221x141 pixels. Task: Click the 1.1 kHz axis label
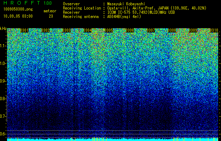(3, 46)
